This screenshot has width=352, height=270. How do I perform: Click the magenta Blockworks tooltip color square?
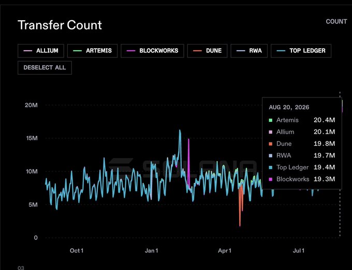pyautogui.click(x=271, y=179)
